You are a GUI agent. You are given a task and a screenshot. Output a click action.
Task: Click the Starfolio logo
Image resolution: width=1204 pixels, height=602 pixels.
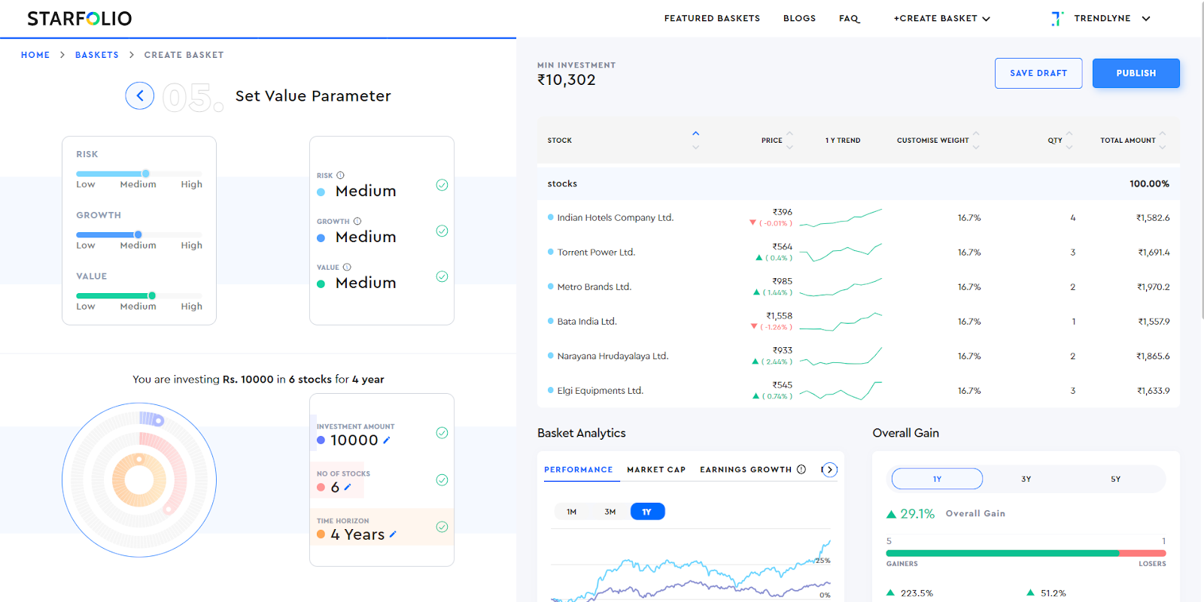(80, 19)
